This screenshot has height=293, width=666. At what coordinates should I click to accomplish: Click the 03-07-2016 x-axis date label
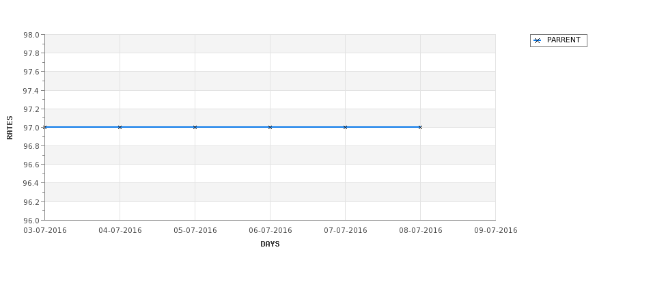tap(44, 231)
